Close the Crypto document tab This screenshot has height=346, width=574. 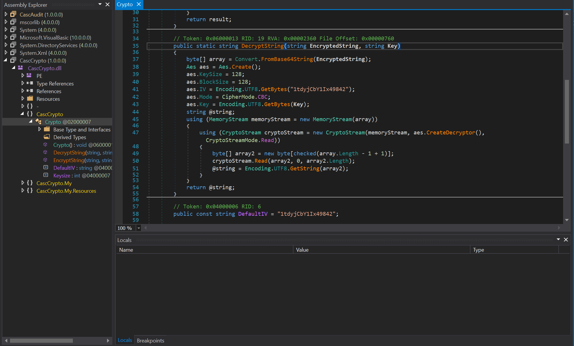pyautogui.click(x=139, y=4)
